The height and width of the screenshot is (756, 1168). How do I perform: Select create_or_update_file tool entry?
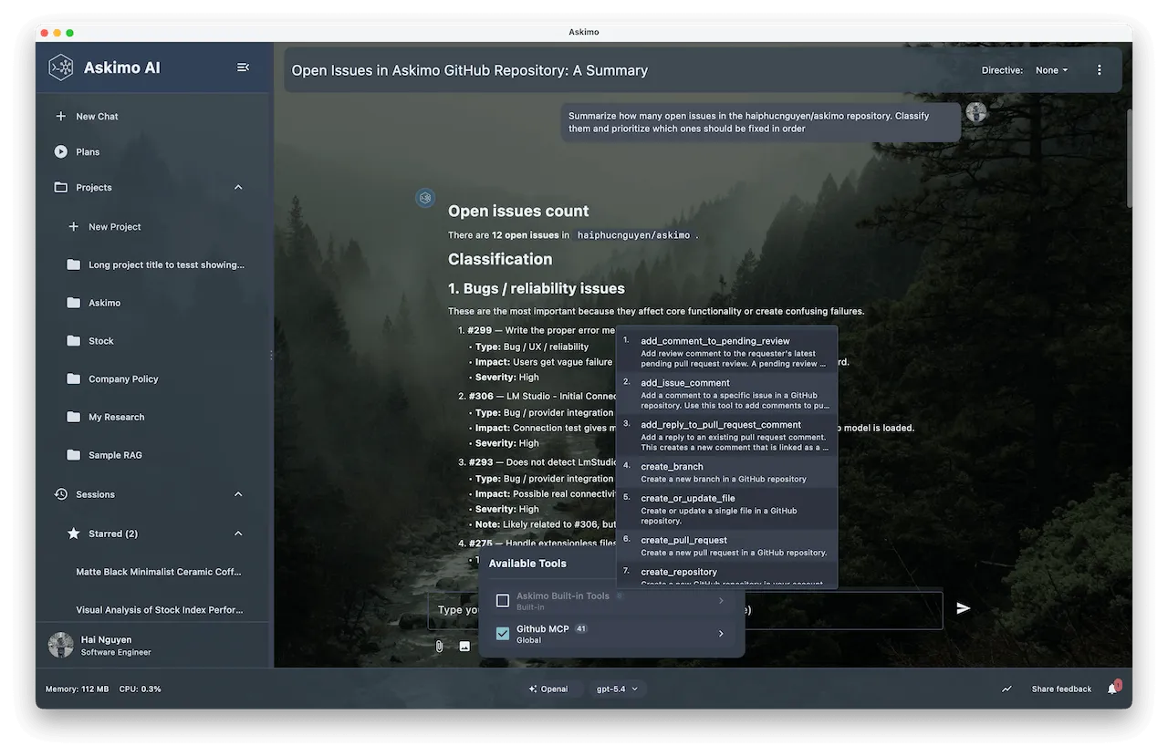(x=727, y=509)
